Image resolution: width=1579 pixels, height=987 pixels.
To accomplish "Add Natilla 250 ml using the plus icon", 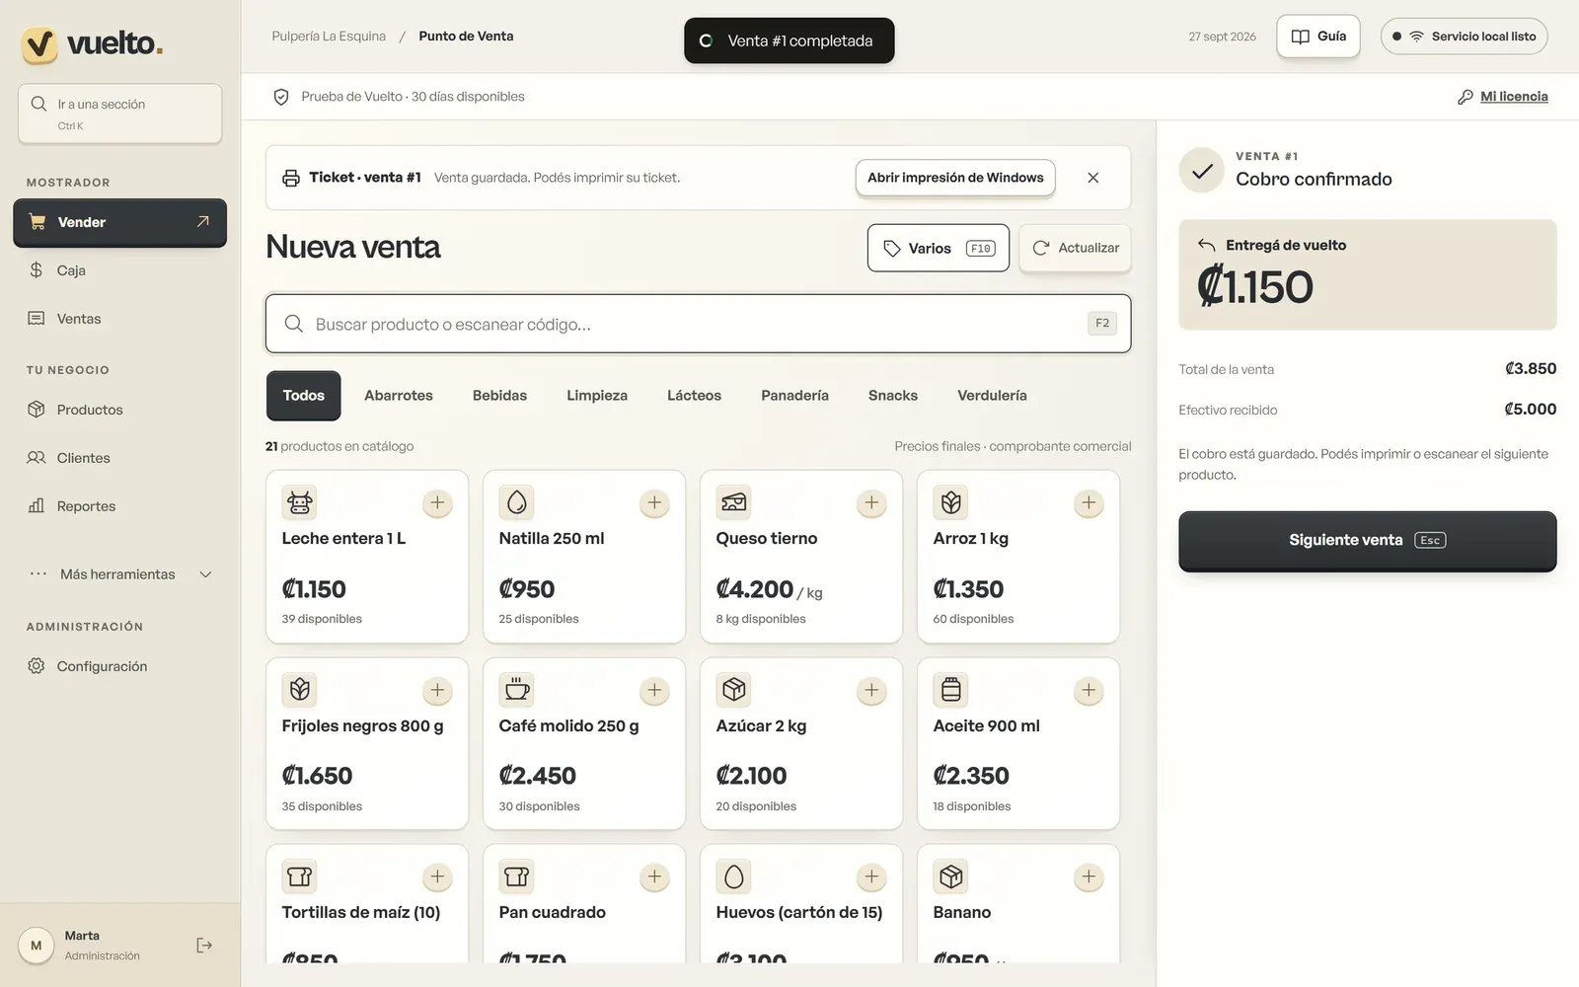I will [x=654, y=503].
